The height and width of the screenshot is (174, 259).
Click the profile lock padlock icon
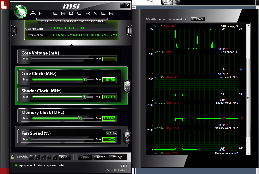tap(12, 157)
